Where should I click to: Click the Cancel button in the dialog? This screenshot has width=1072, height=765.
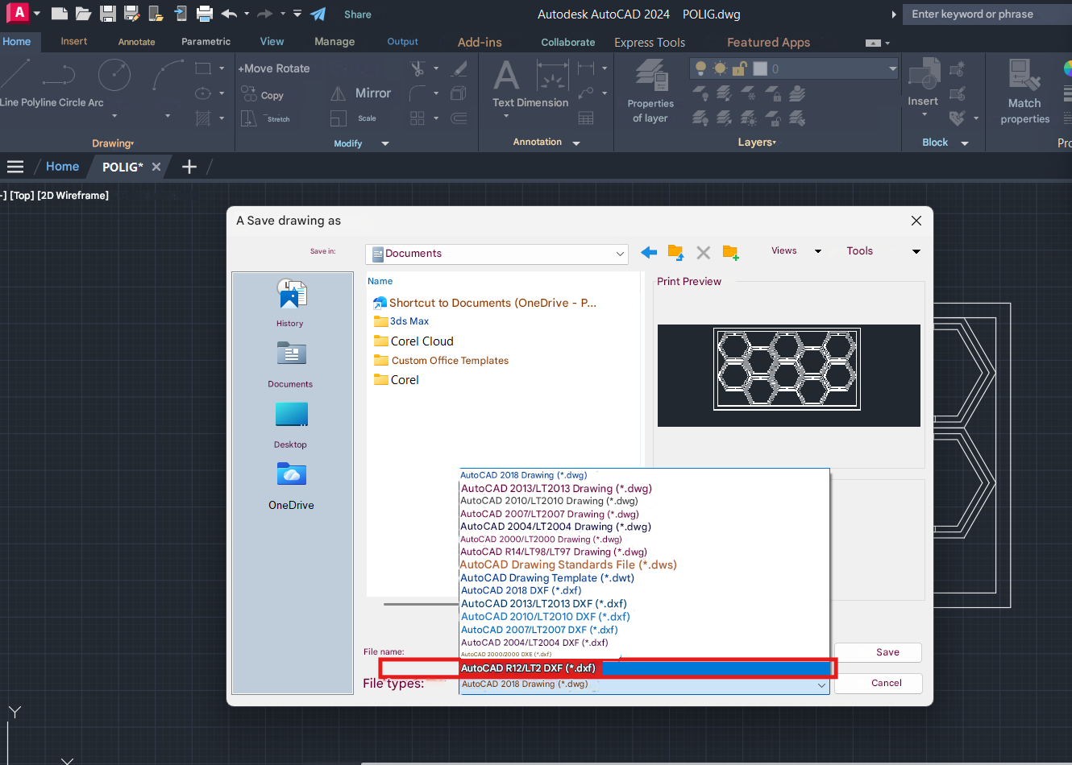tap(878, 683)
